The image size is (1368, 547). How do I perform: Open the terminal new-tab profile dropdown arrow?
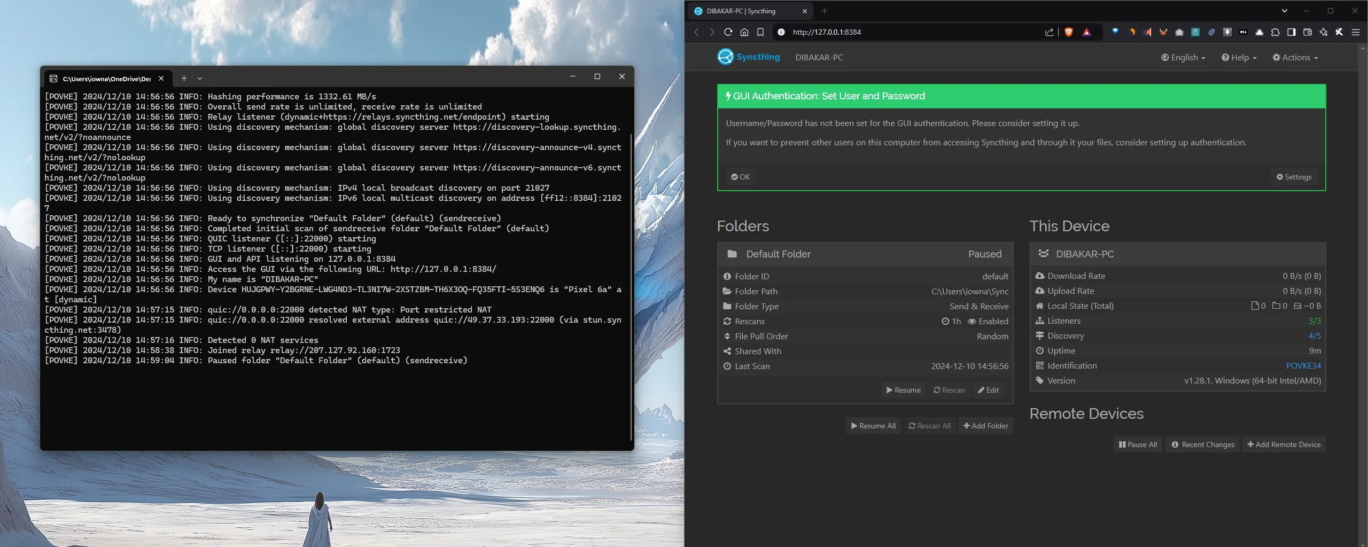coord(200,78)
